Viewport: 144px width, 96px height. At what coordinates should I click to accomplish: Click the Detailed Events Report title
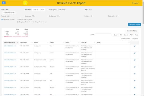[x=71, y=3]
